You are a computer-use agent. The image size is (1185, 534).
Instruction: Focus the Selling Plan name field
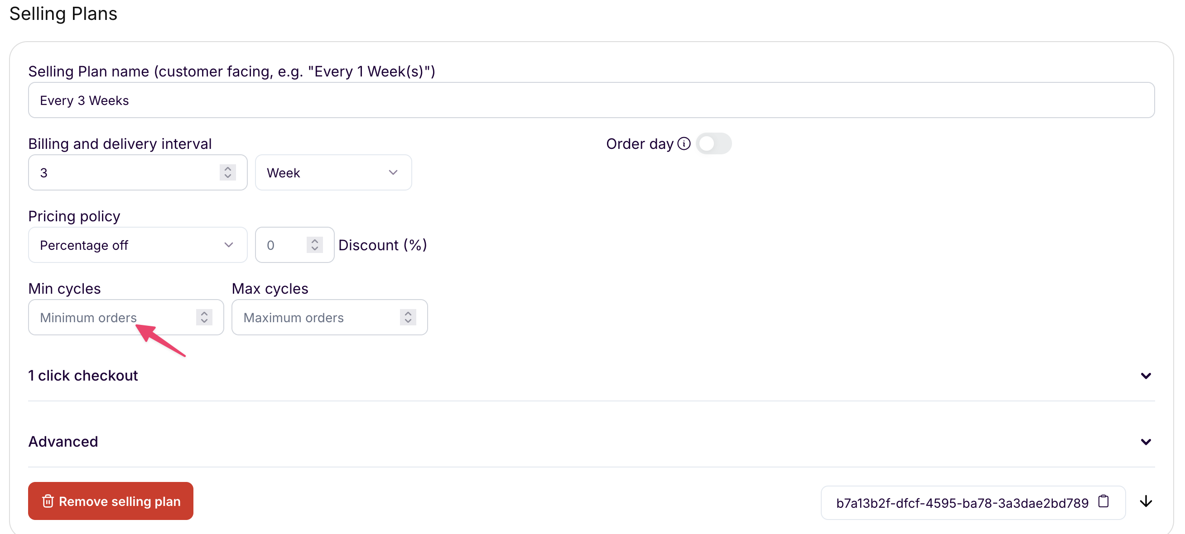coord(591,100)
